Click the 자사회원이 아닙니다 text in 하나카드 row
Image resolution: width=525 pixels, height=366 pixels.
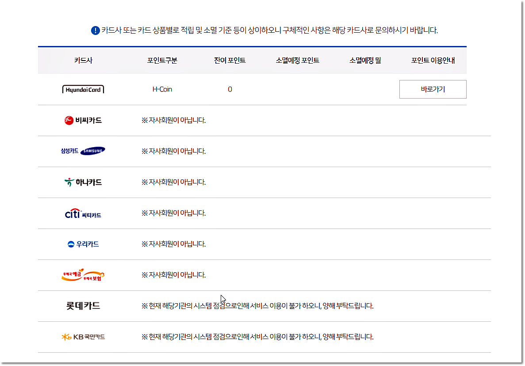pyautogui.click(x=173, y=182)
